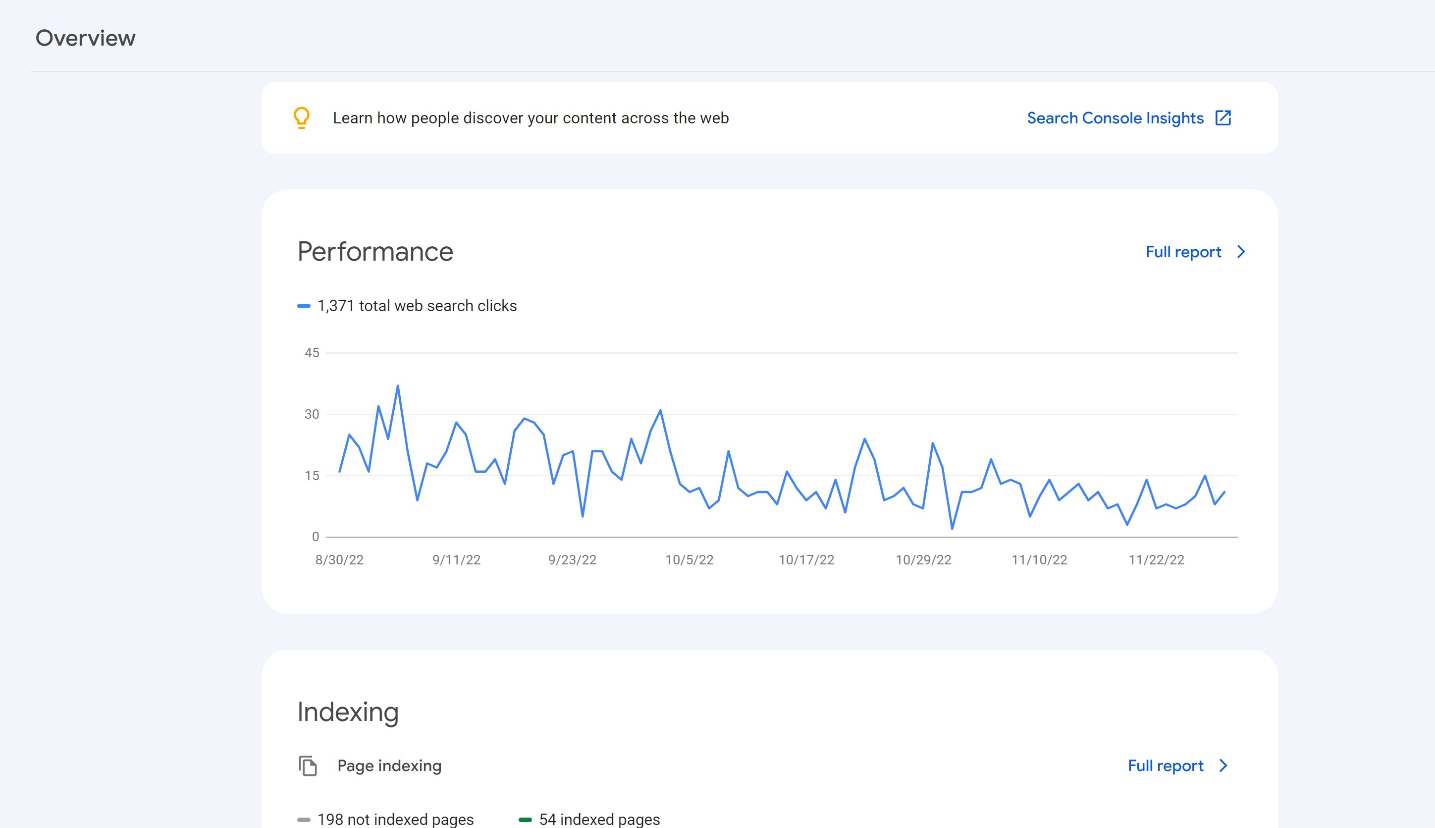
Task: Open Page indexing Full report link
Action: (x=1166, y=766)
